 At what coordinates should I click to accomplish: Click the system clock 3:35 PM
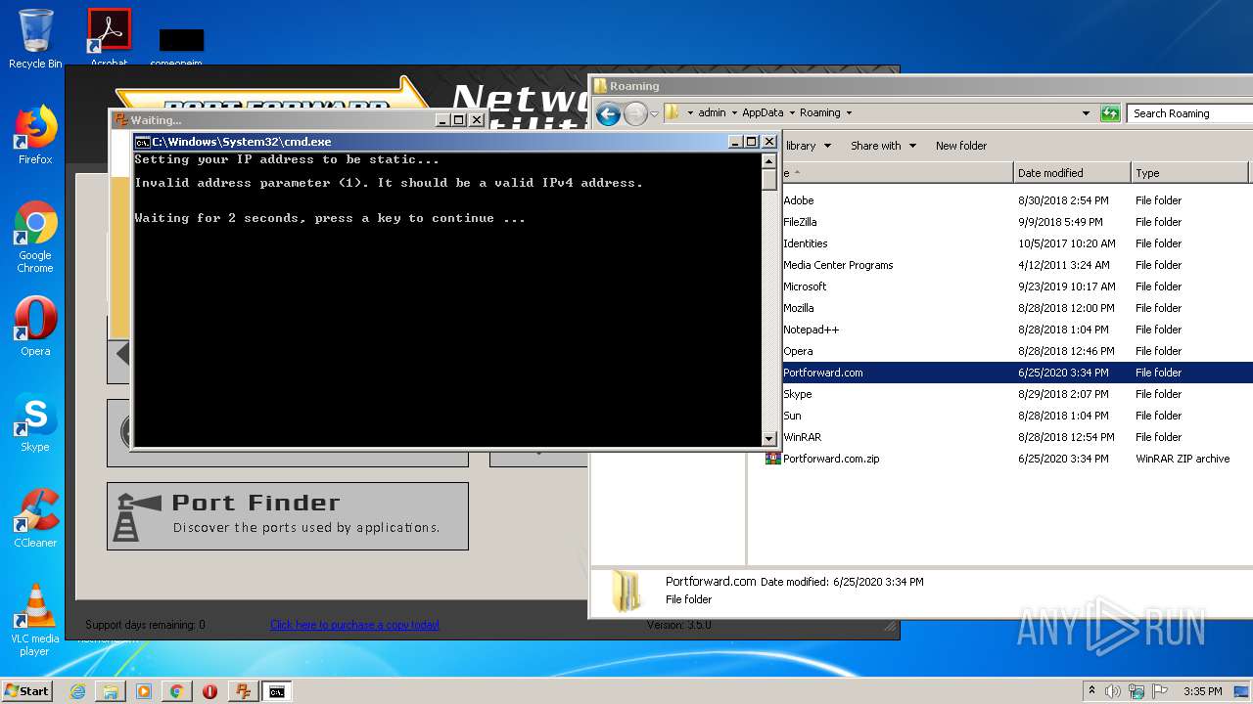(1203, 691)
